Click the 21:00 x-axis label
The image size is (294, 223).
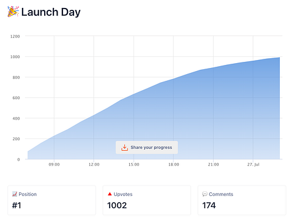(x=213, y=164)
